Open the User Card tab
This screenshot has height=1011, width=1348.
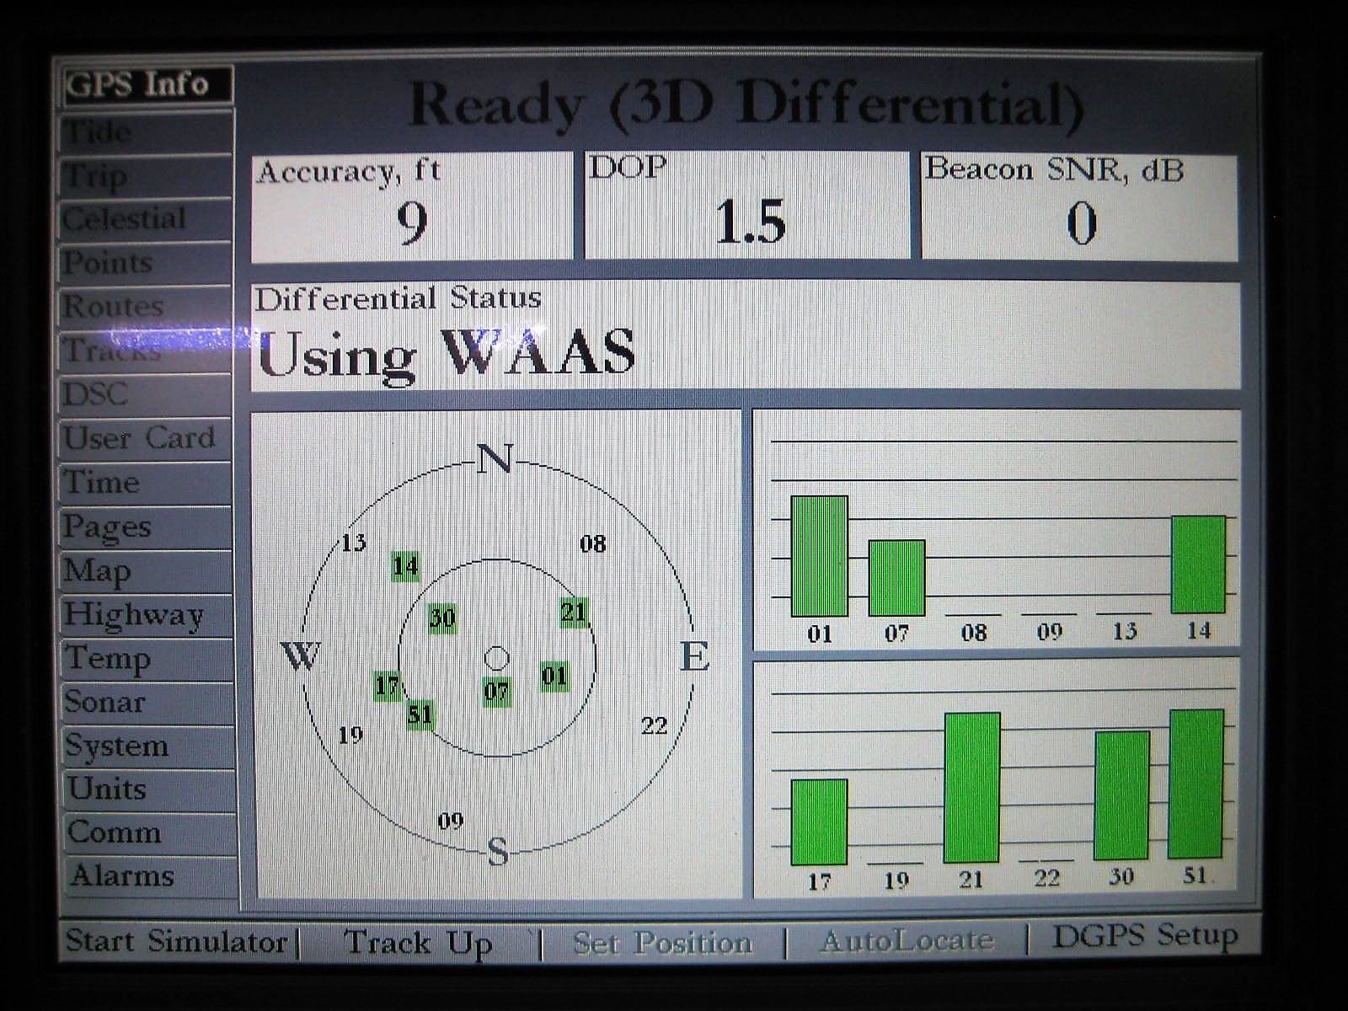coord(147,439)
